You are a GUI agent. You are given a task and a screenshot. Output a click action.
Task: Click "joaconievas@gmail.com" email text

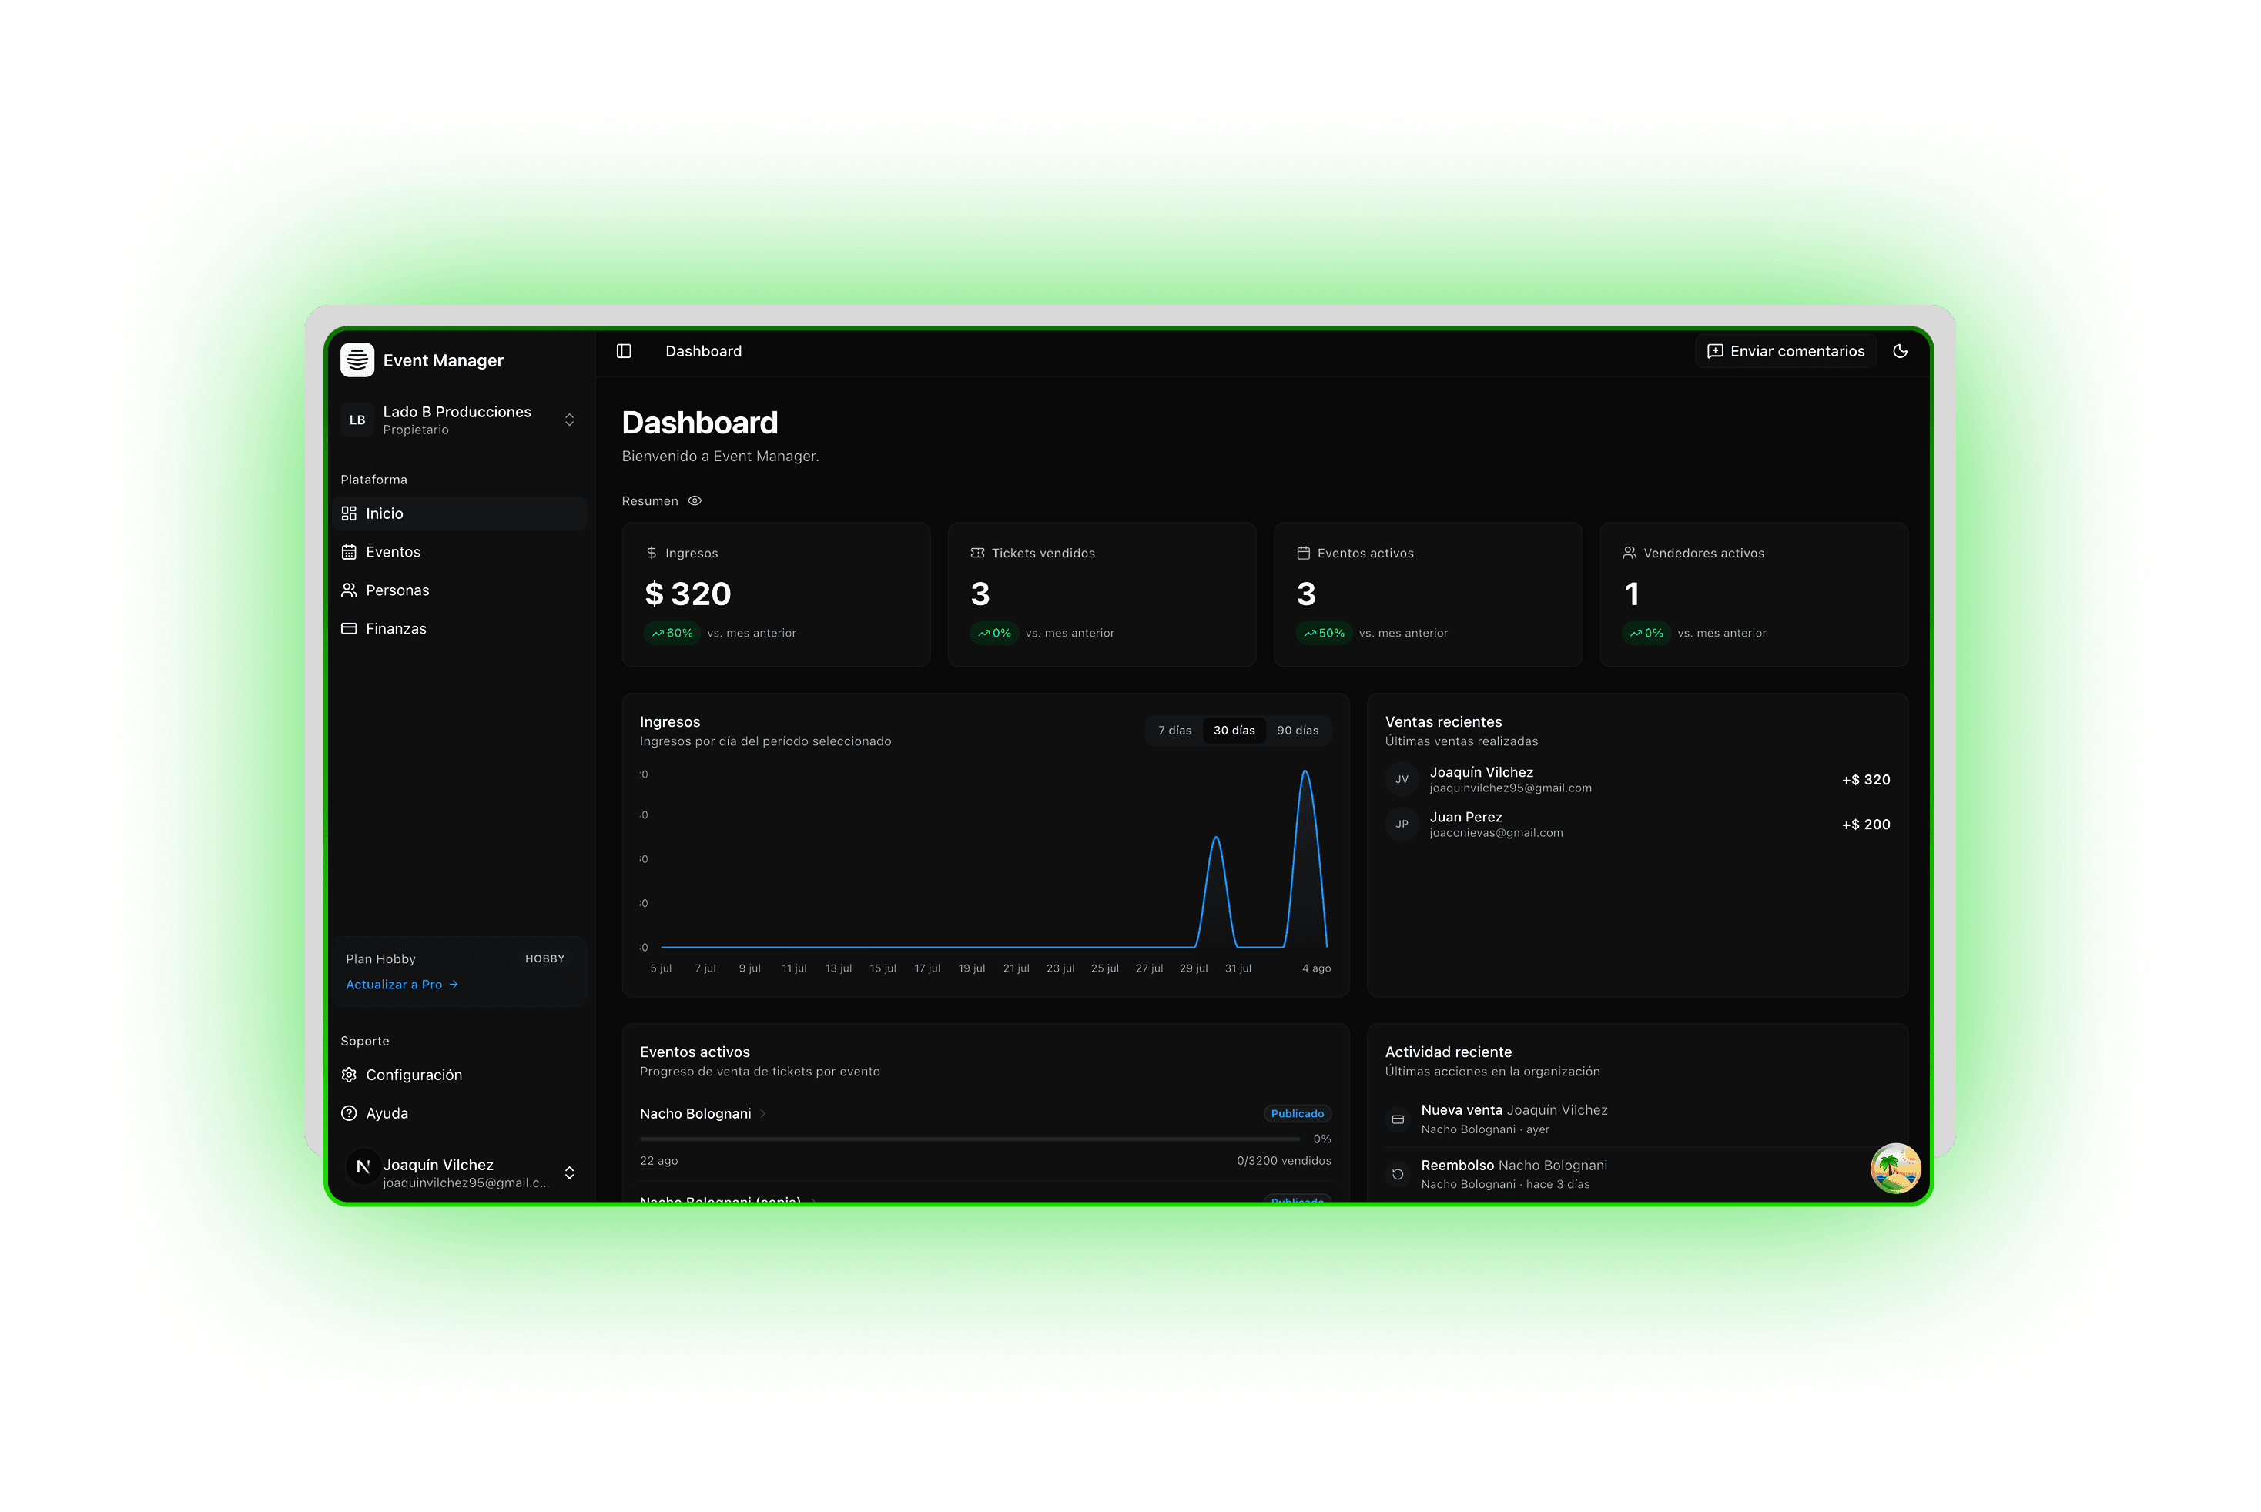[x=1496, y=833]
